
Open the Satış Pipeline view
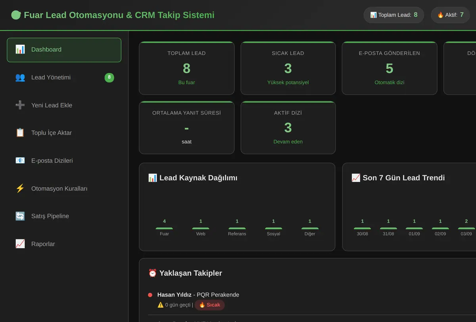(x=64, y=216)
